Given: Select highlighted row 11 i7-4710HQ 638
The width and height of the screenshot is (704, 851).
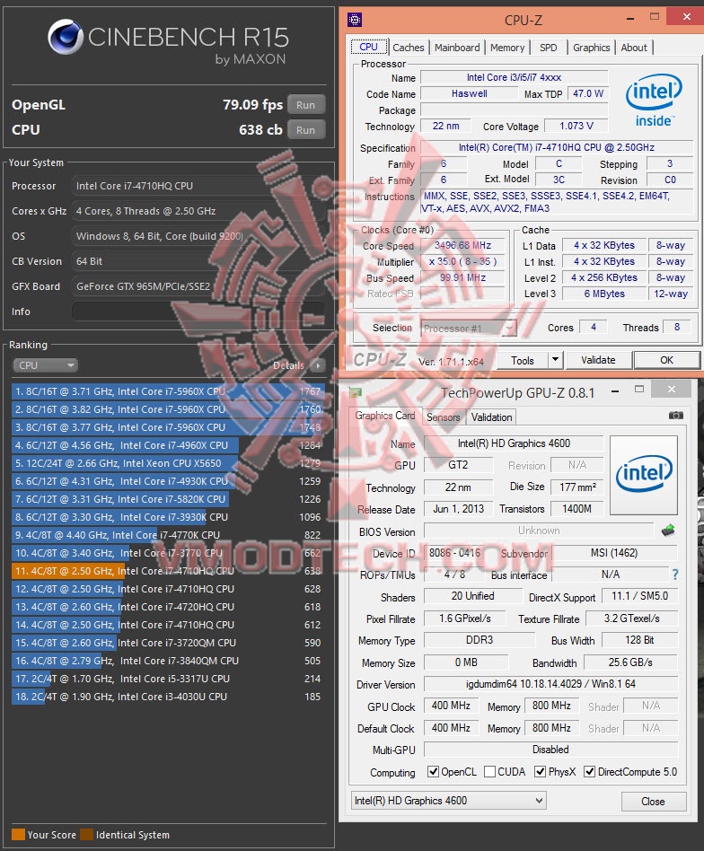Looking at the screenshot, I should click(168, 571).
